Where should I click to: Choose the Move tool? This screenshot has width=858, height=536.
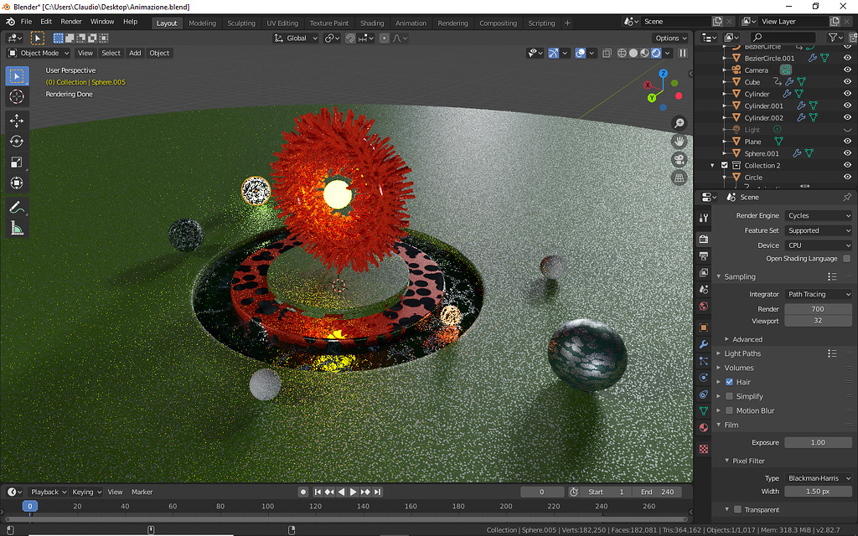pos(17,121)
